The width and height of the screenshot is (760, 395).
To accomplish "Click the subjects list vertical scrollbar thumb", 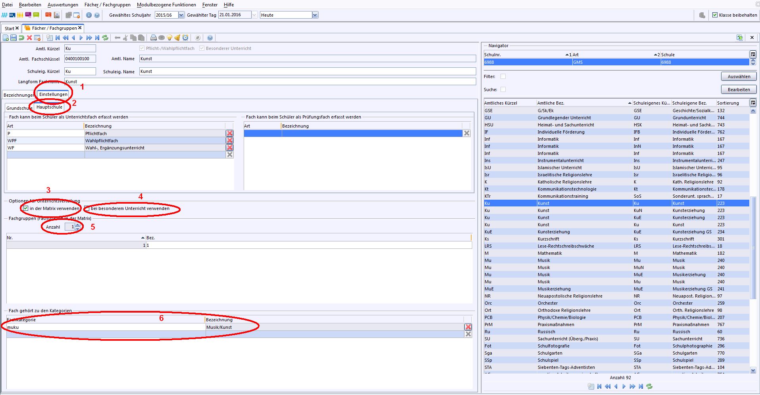I will pos(753,248).
